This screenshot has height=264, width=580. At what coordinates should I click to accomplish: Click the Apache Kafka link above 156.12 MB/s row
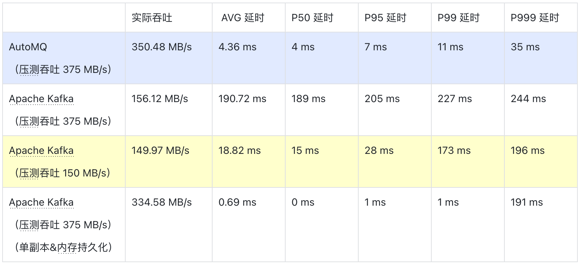(41, 99)
